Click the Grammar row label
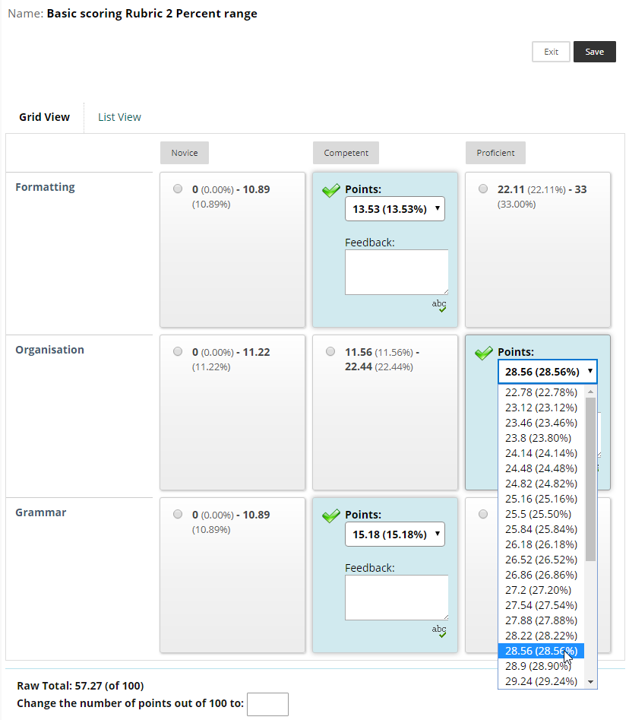 [41, 512]
